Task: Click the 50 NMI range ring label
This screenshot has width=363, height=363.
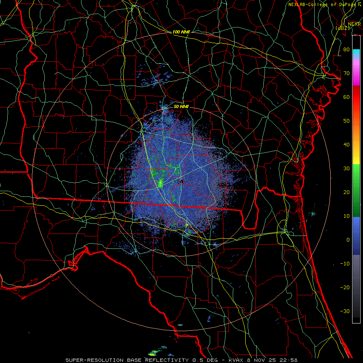Action: coord(181,106)
